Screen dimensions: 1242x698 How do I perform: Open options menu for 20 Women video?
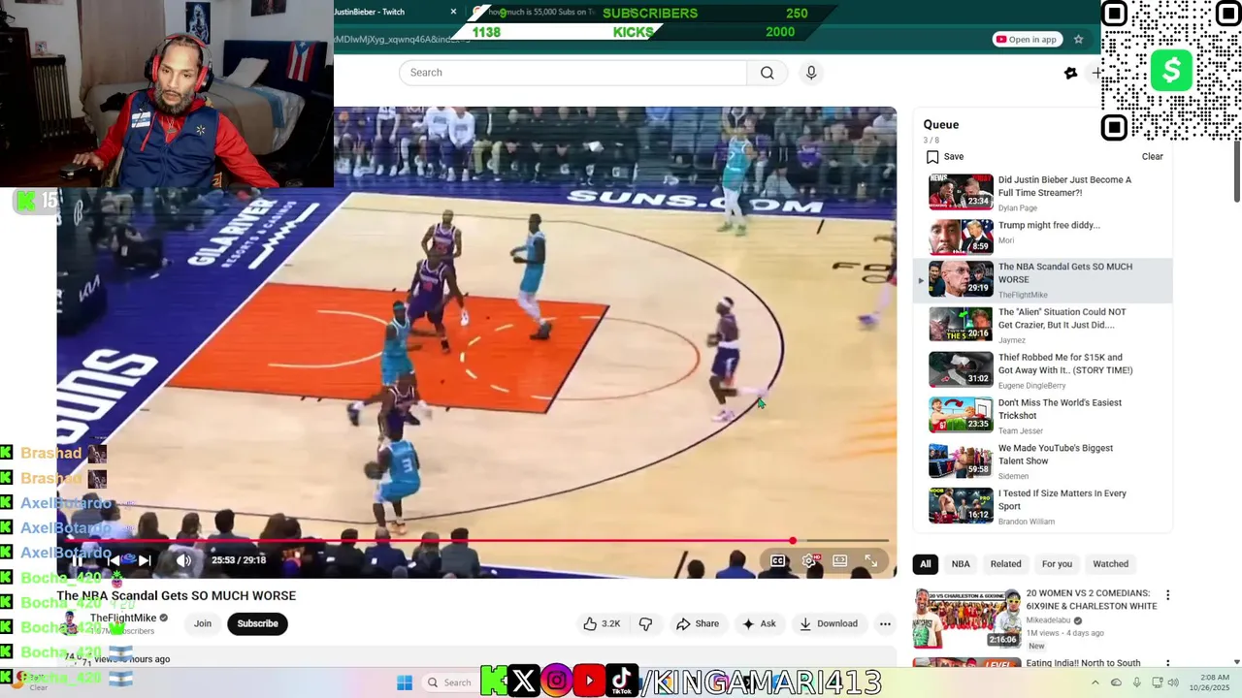(x=1167, y=595)
